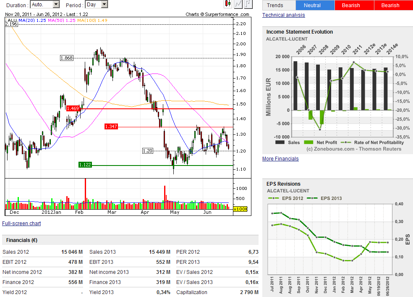The height and width of the screenshot is (297, 413).
Task: Select the candlestick chart style icon
Action: point(227,4)
